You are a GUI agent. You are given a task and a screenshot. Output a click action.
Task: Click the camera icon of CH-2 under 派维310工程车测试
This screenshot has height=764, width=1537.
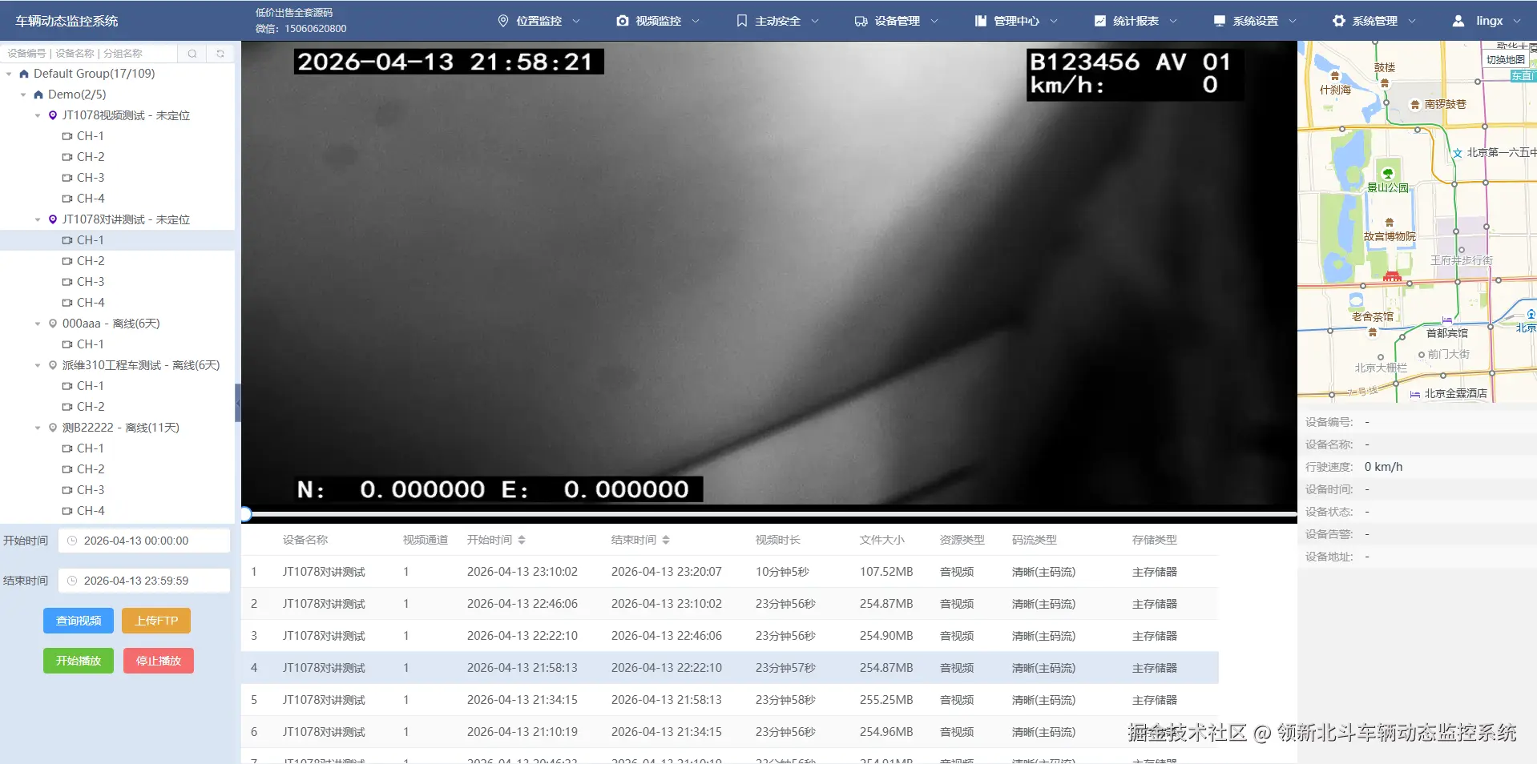(x=67, y=407)
